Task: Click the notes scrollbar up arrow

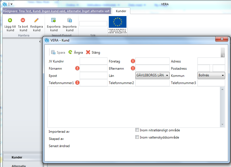Action: tap(222, 89)
